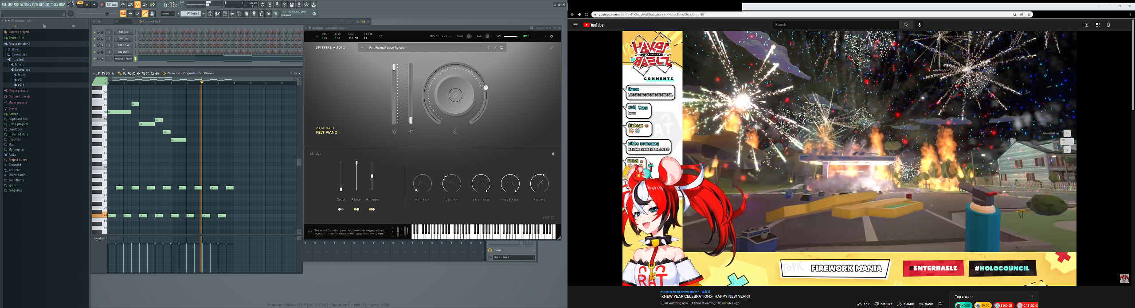Click the 10K like button

pyautogui.click(x=864, y=304)
